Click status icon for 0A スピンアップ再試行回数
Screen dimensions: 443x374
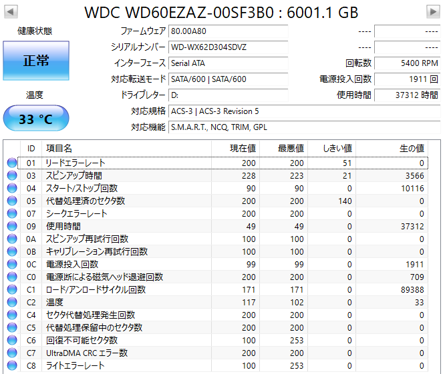coord(12,239)
